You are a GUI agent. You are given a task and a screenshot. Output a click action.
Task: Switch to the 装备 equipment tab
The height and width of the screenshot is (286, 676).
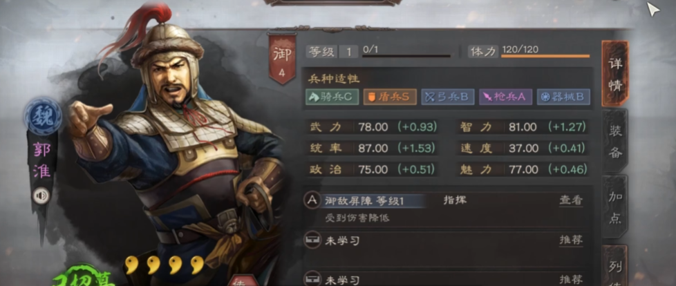click(x=615, y=142)
